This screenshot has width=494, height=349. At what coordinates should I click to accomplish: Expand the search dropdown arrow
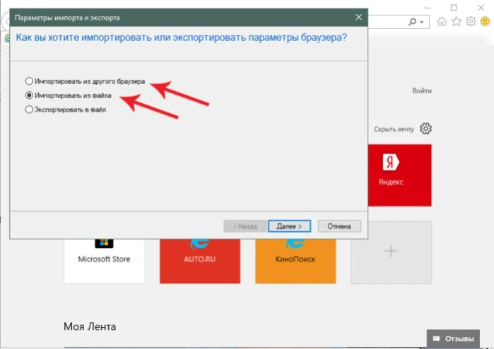point(421,23)
